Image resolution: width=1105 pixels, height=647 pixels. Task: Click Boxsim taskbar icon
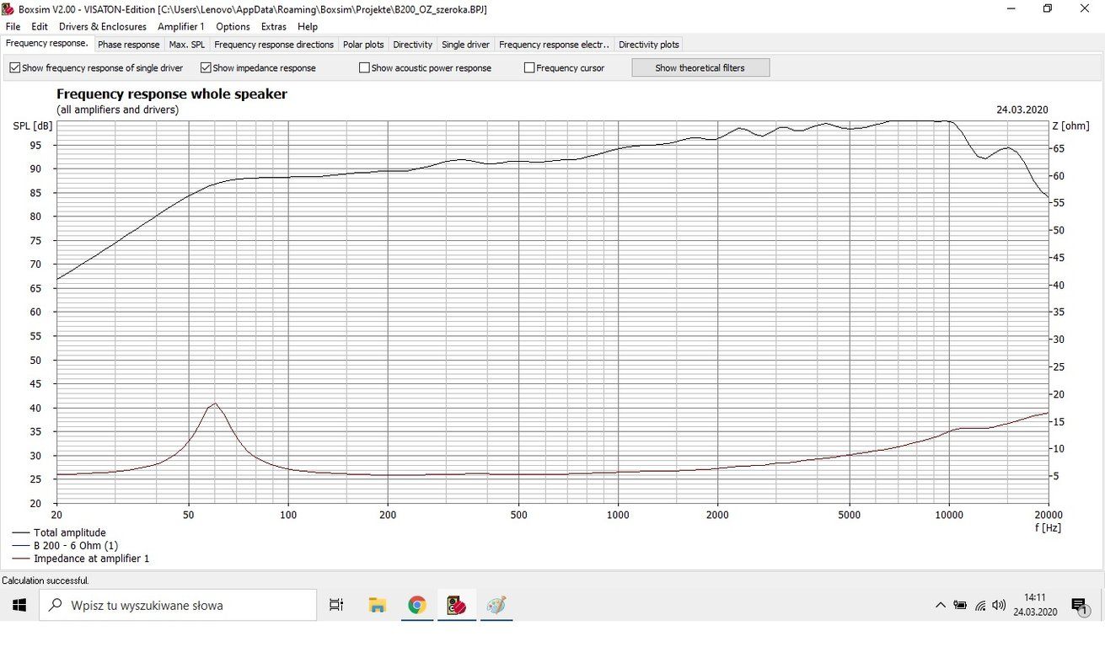tap(457, 605)
